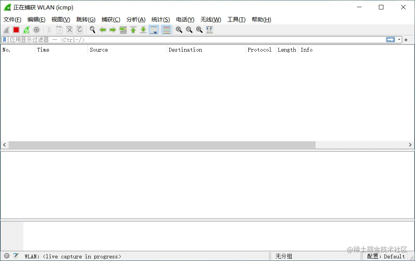Viewport: 415px width, 261px height.
Task: Click the save capture file icon
Action: tap(59, 30)
